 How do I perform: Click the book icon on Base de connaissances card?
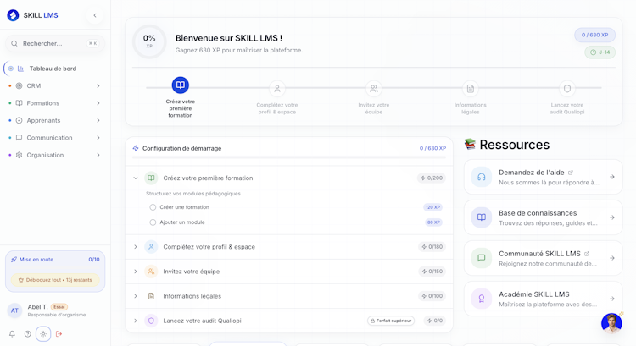(x=482, y=217)
